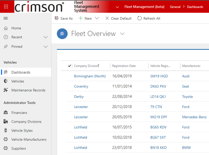The width and height of the screenshot is (209, 155).
Task: Click Dashboards in the breadcrumb
Action: (x=195, y=7)
